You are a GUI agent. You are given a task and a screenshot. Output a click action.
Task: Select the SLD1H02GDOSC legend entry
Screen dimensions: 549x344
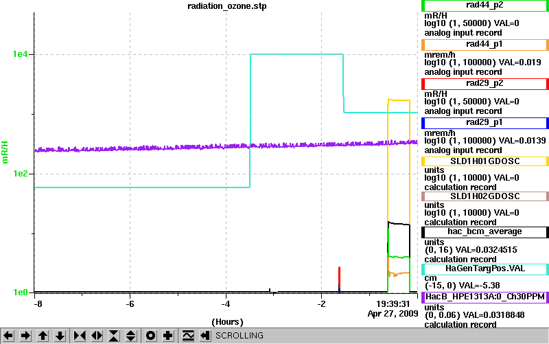coord(485,196)
